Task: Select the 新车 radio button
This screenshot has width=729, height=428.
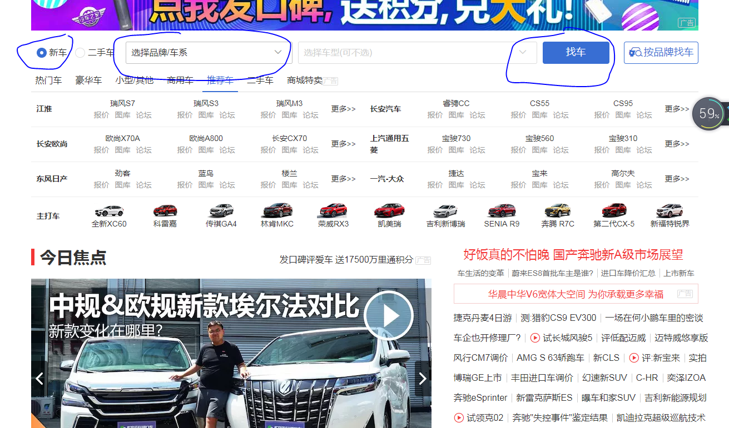Action: [41, 53]
